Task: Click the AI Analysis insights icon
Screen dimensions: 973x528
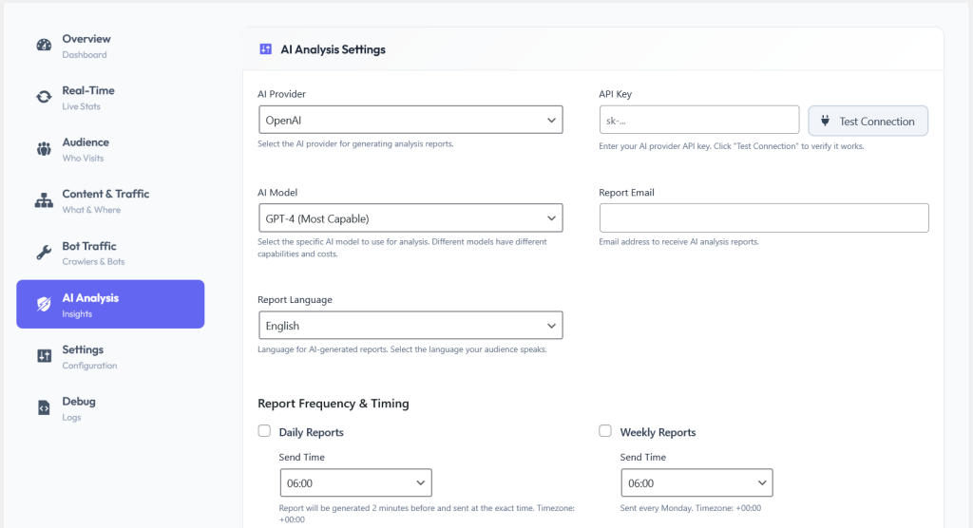Action: pos(44,304)
